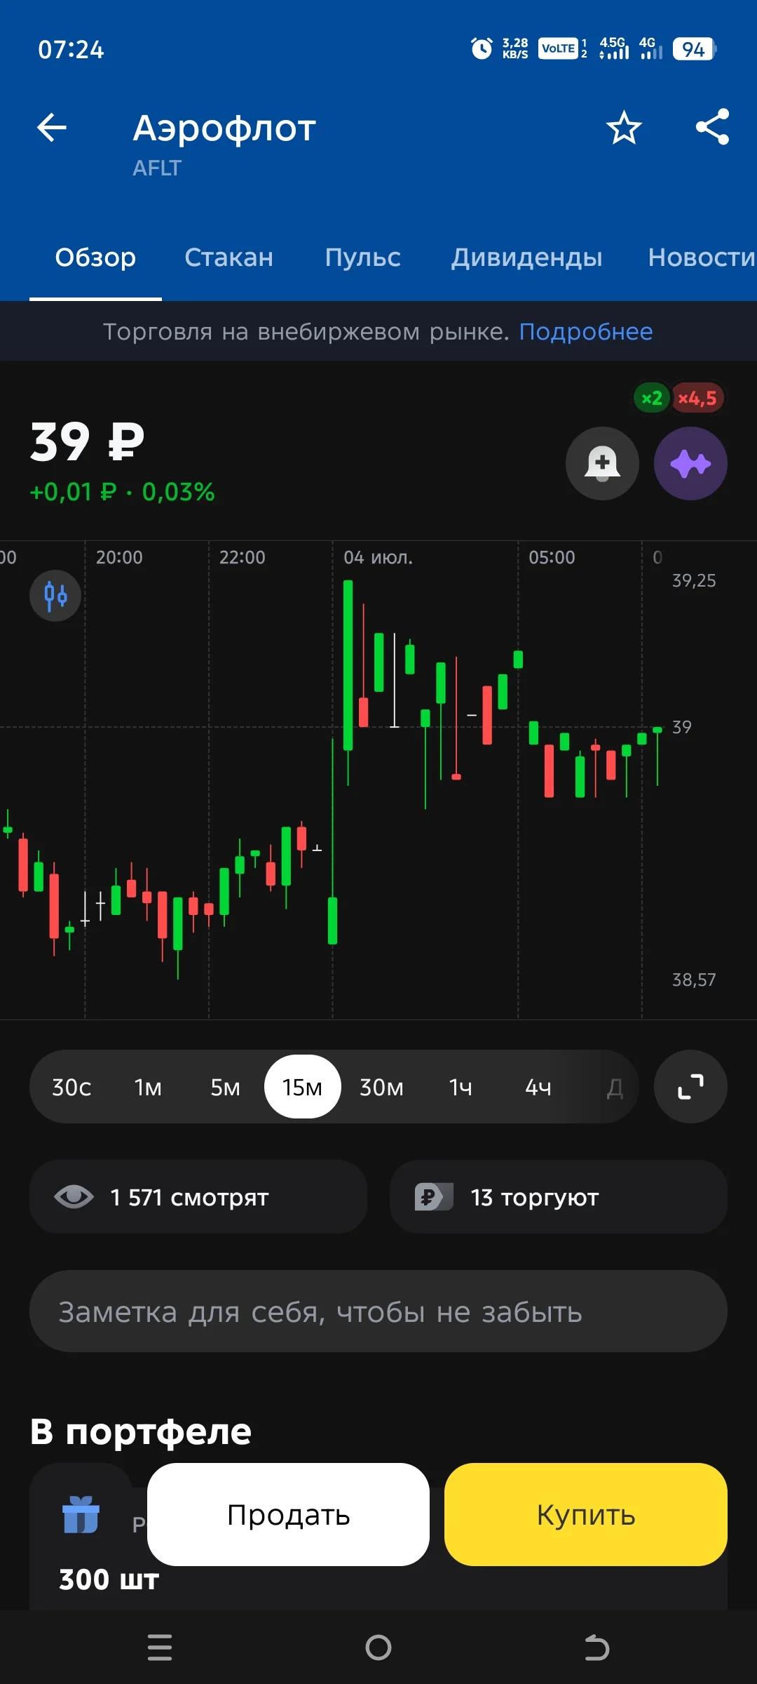Viewport: 757px width, 1684px height.
Task: Share the Аэрофлот stock page
Action: tap(712, 127)
